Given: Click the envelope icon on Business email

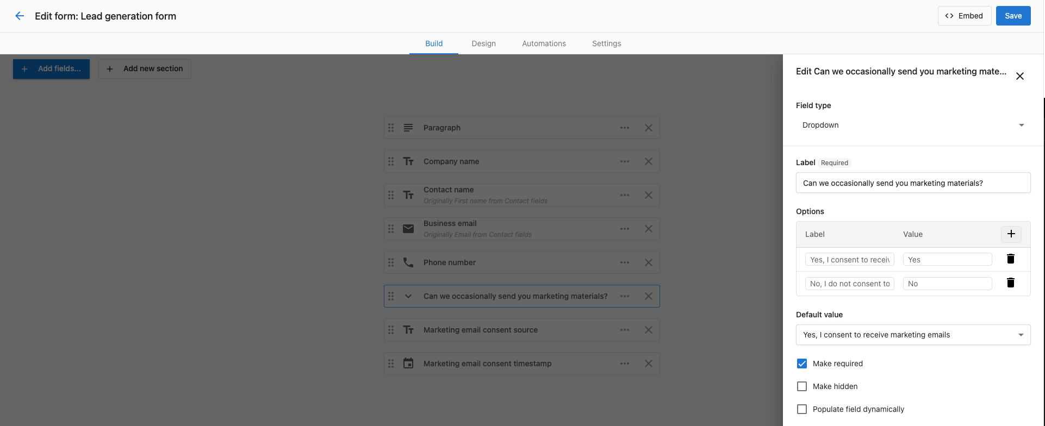Looking at the screenshot, I should coord(408,229).
